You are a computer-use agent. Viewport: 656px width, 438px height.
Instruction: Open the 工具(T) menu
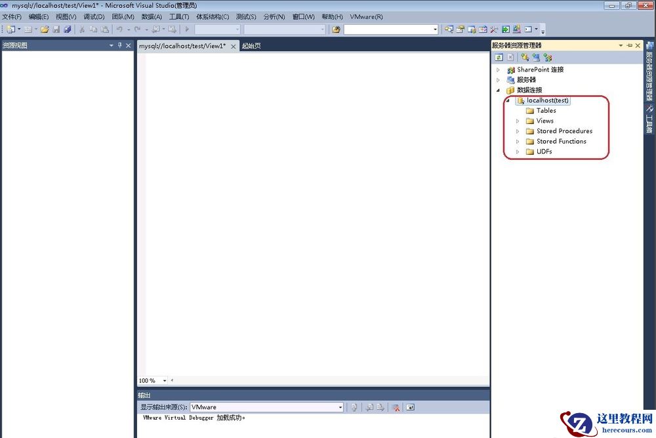(x=179, y=17)
